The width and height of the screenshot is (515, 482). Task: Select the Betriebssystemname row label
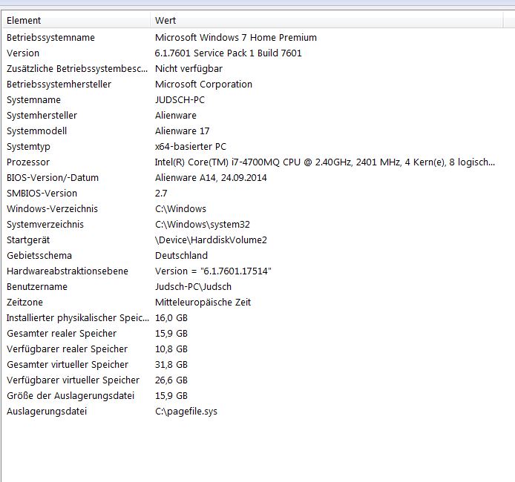coord(50,37)
